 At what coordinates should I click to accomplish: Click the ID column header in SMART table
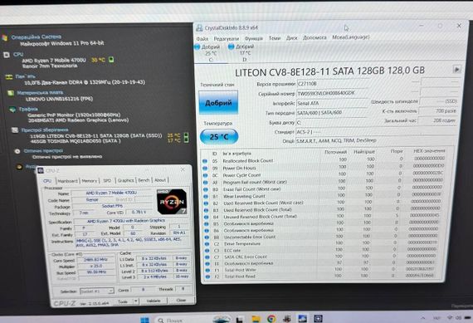[214, 154]
